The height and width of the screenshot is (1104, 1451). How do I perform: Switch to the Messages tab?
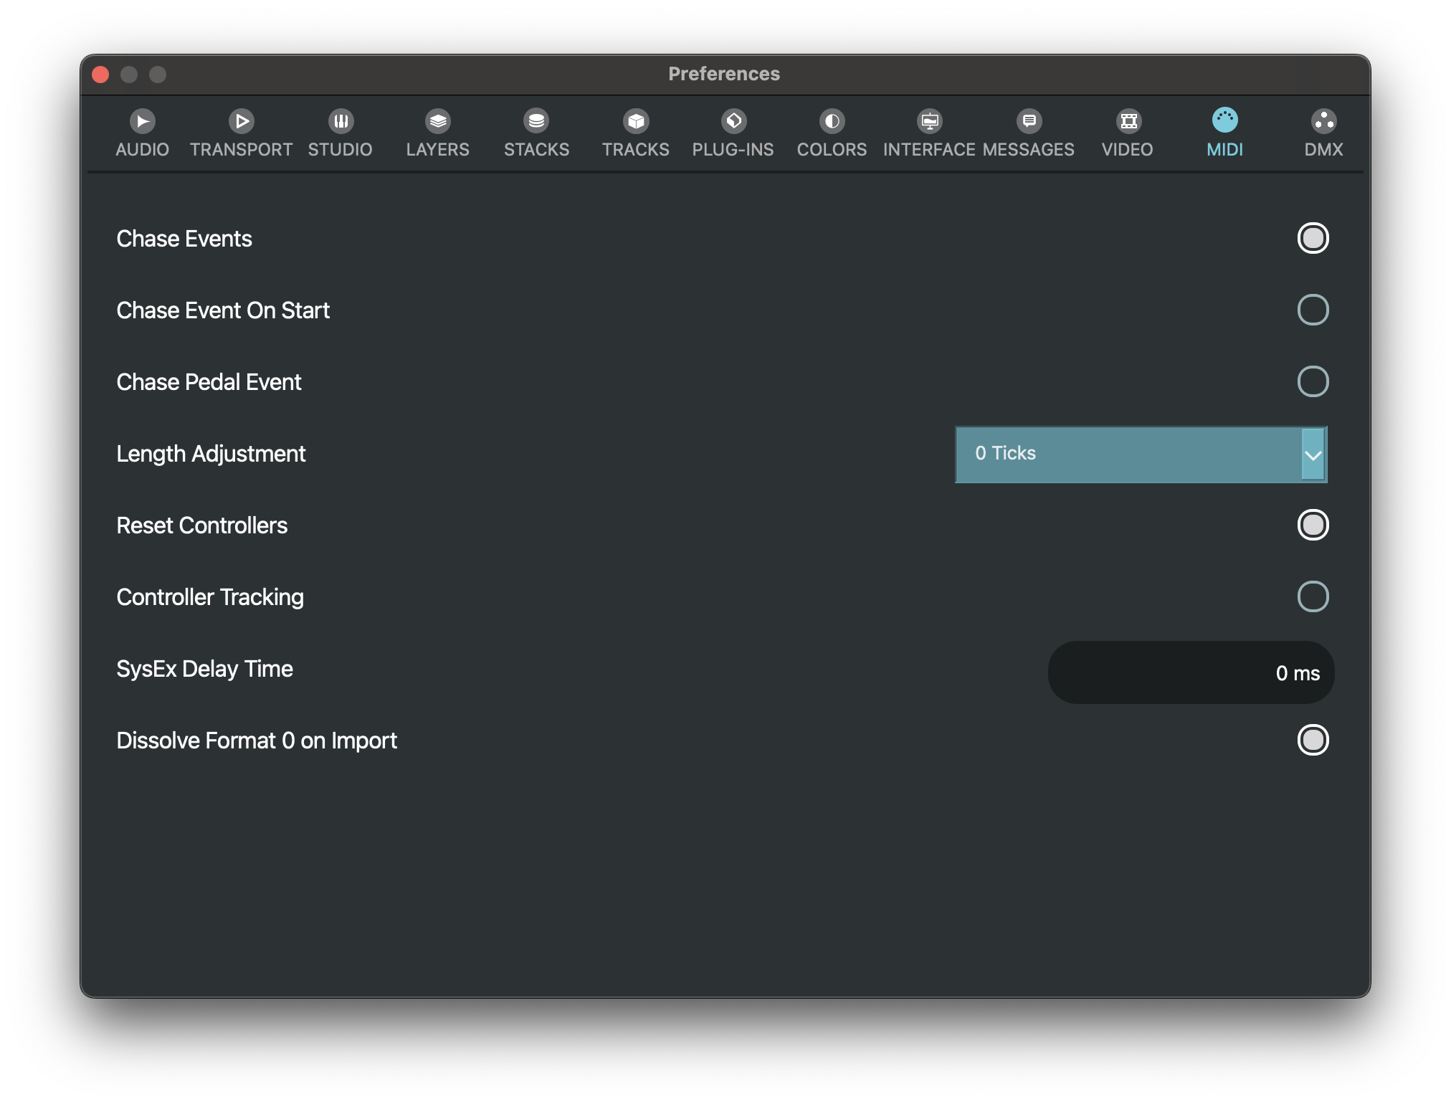tap(1029, 149)
